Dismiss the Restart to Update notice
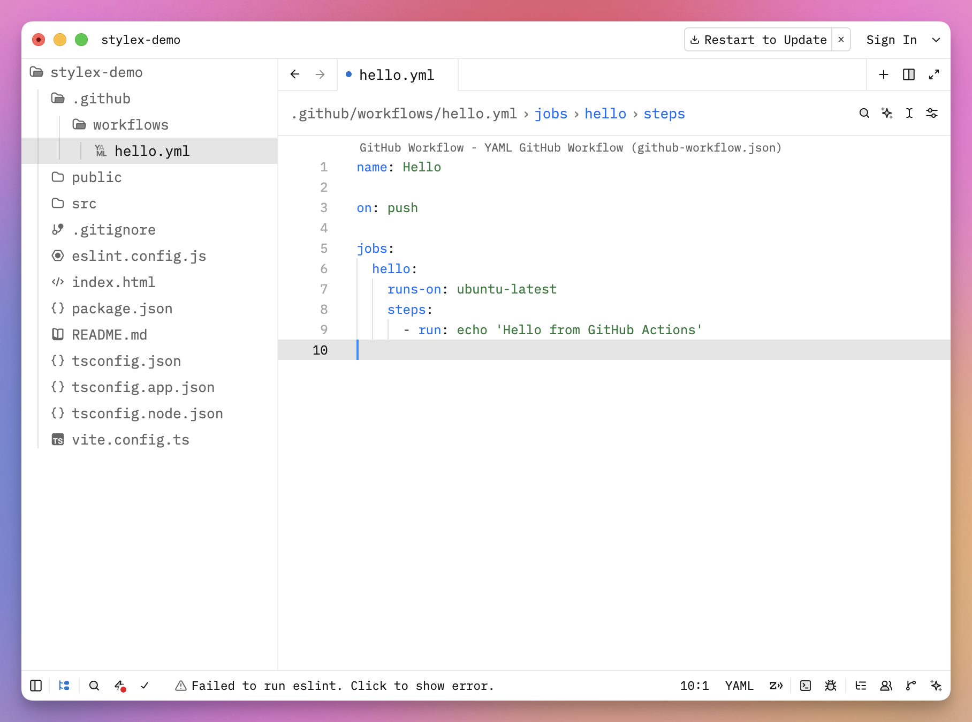Screen dimensions: 972x722 841,40
